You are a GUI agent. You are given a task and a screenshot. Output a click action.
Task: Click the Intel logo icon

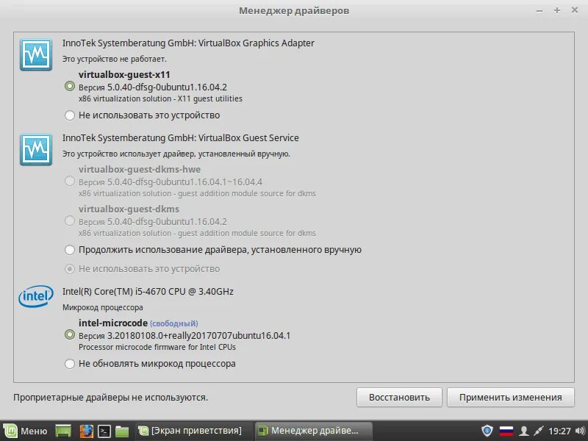tap(36, 297)
